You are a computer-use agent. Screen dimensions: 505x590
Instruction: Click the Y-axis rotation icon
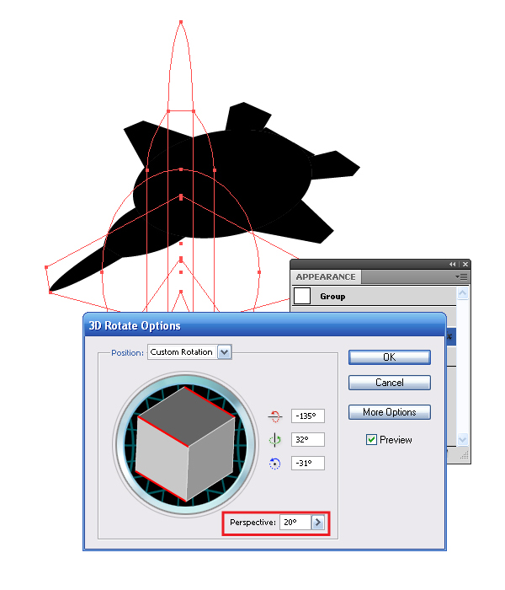[x=275, y=439]
